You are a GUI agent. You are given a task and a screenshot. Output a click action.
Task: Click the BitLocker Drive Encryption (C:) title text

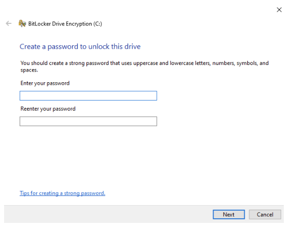[x=65, y=24]
